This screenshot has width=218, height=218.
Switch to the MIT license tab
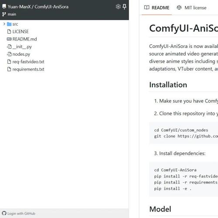pos(191,7)
